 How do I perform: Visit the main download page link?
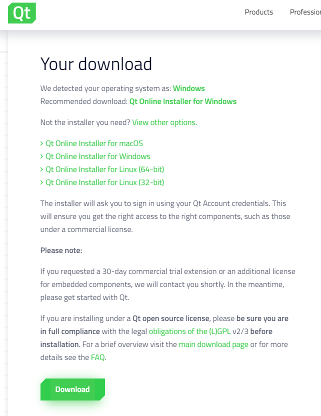coord(213,344)
